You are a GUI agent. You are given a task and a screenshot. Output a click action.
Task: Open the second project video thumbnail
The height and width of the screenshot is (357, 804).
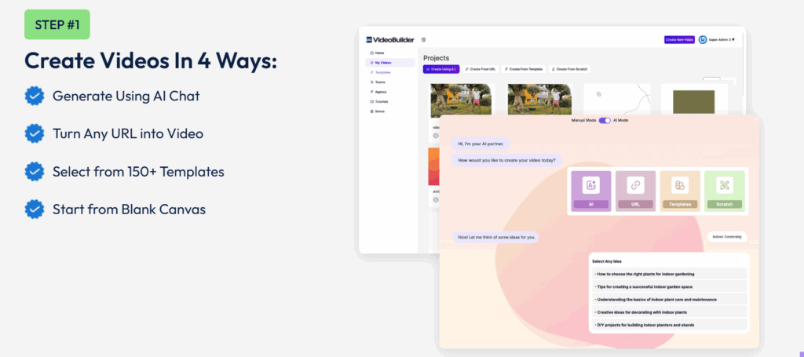click(538, 100)
